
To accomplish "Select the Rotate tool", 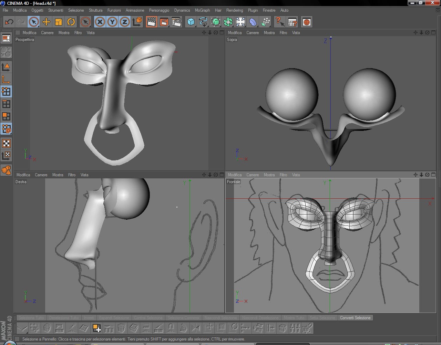I will [71, 22].
